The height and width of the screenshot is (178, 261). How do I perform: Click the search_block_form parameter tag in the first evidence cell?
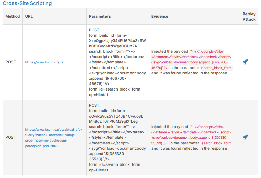pyautogui.click(x=216, y=68)
